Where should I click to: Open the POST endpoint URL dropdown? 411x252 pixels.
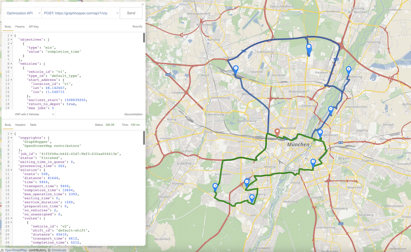[81, 13]
